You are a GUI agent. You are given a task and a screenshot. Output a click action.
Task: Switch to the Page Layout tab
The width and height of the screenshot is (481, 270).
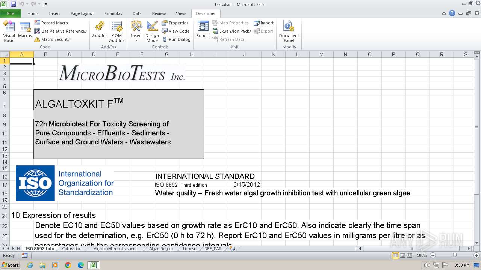click(82, 13)
